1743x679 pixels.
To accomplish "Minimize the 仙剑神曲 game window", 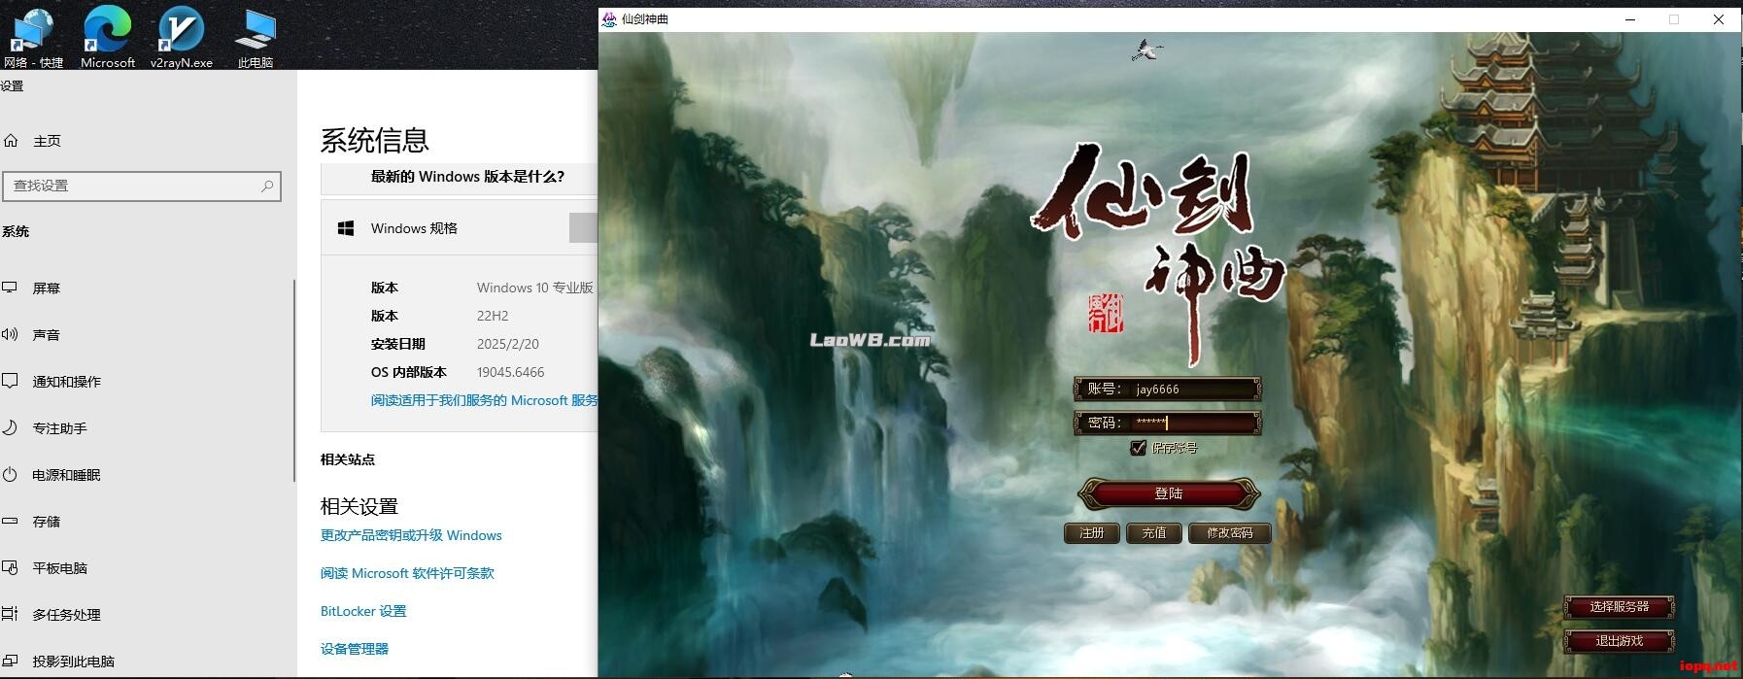I will pos(1630,19).
